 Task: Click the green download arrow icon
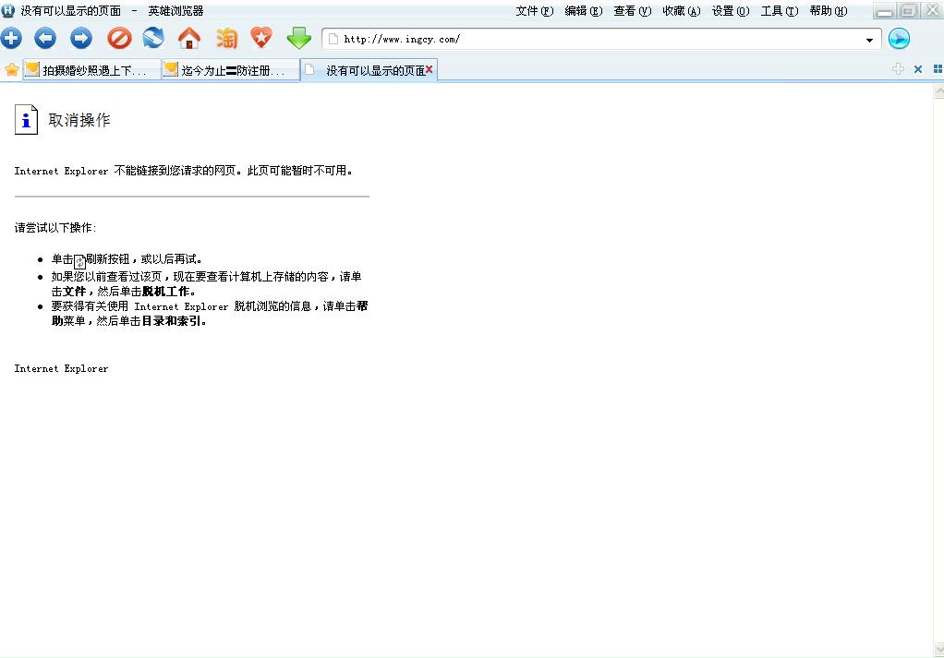point(298,39)
